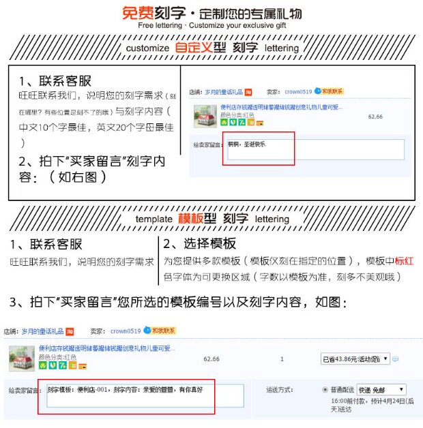Click the orange grid badge in bottom order
This screenshot has width=423, height=428.
[x=73, y=365]
